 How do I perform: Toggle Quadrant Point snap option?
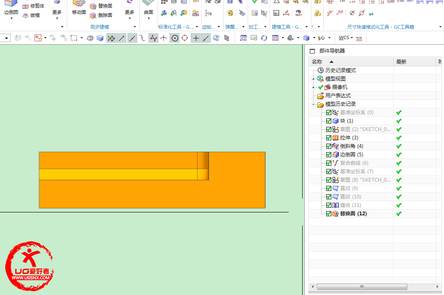point(184,38)
